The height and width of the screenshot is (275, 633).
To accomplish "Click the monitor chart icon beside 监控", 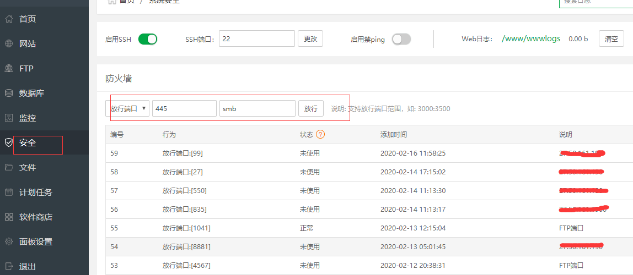I will tap(9, 118).
